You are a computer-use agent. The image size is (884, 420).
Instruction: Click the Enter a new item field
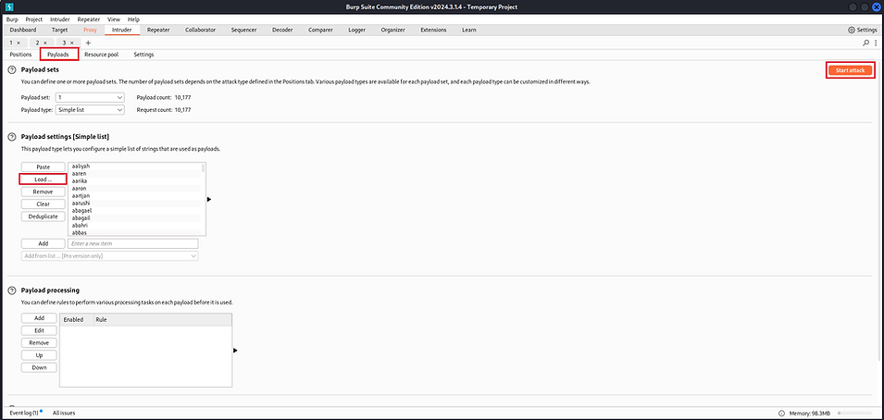[133, 243]
